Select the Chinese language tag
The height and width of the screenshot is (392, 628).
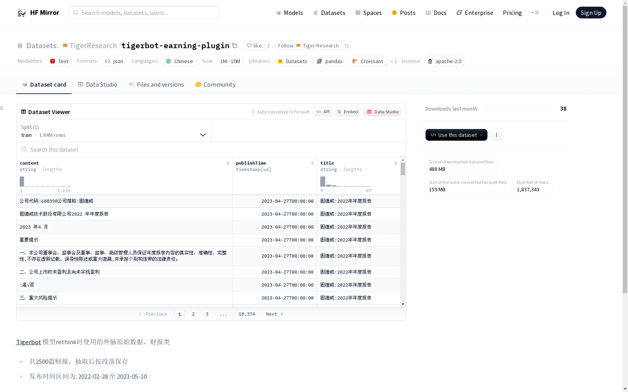pos(179,61)
